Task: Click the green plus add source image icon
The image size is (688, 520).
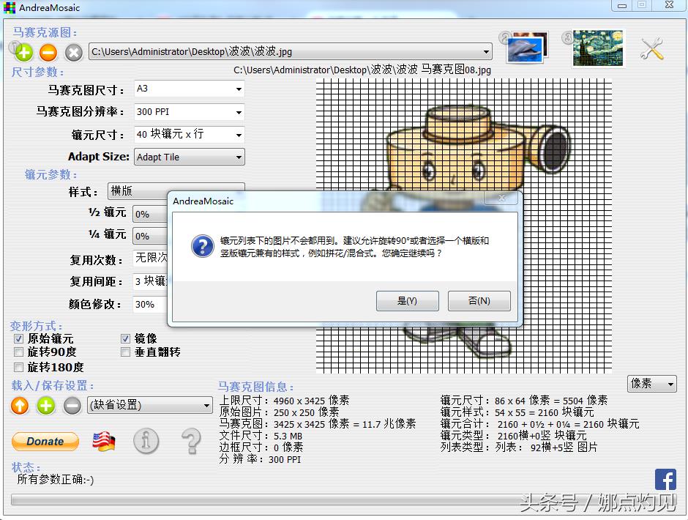Action: click(24, 52)
